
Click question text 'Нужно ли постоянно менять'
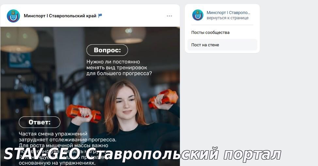tap(117, 65)
